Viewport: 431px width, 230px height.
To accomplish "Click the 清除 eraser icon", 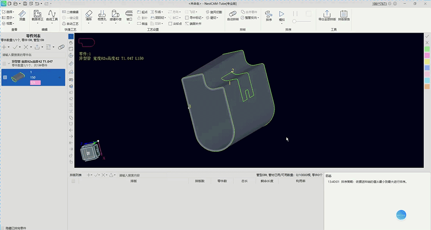I will 88,15.
